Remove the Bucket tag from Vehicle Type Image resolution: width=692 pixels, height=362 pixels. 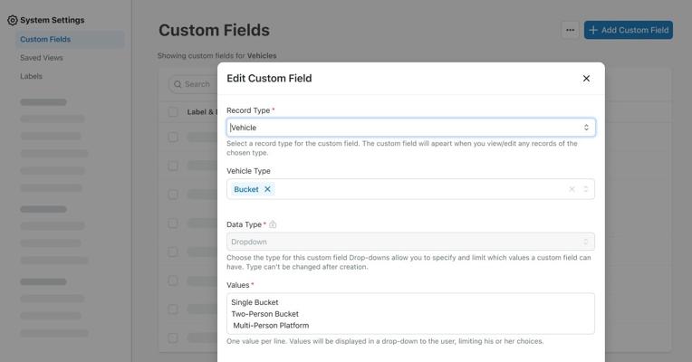(x=267, y=189)
